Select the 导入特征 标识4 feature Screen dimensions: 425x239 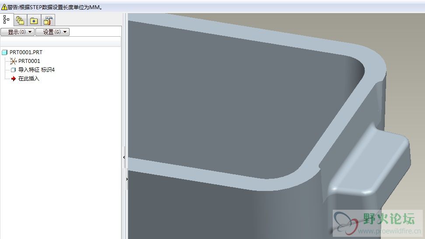point(36,70)
